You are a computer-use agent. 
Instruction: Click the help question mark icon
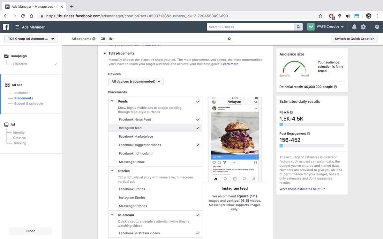(x=377, y=27)
